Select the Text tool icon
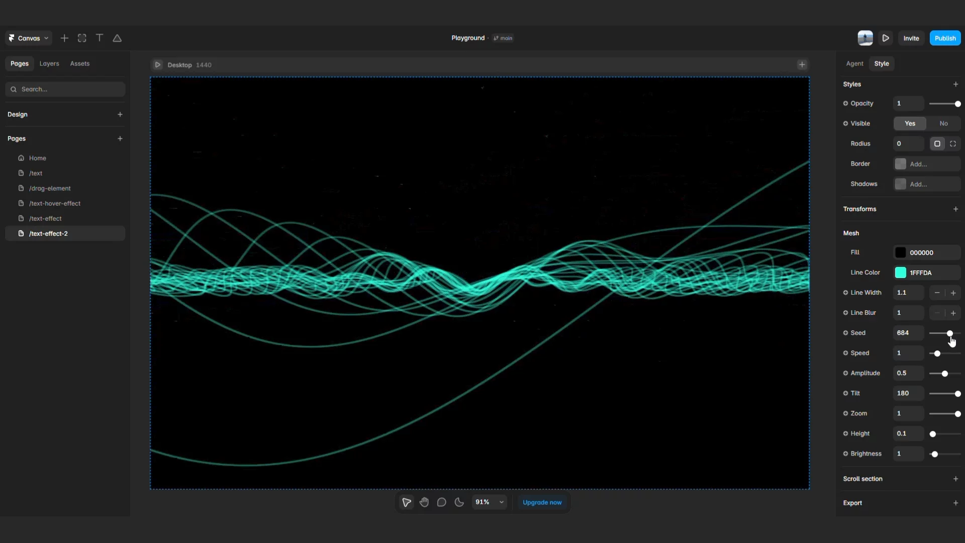Screen dimensions: 965x543 pos(100,38)
